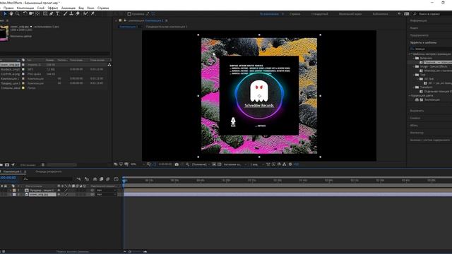
Task: Take a snapshot with the camera icon
Action: 177,164
